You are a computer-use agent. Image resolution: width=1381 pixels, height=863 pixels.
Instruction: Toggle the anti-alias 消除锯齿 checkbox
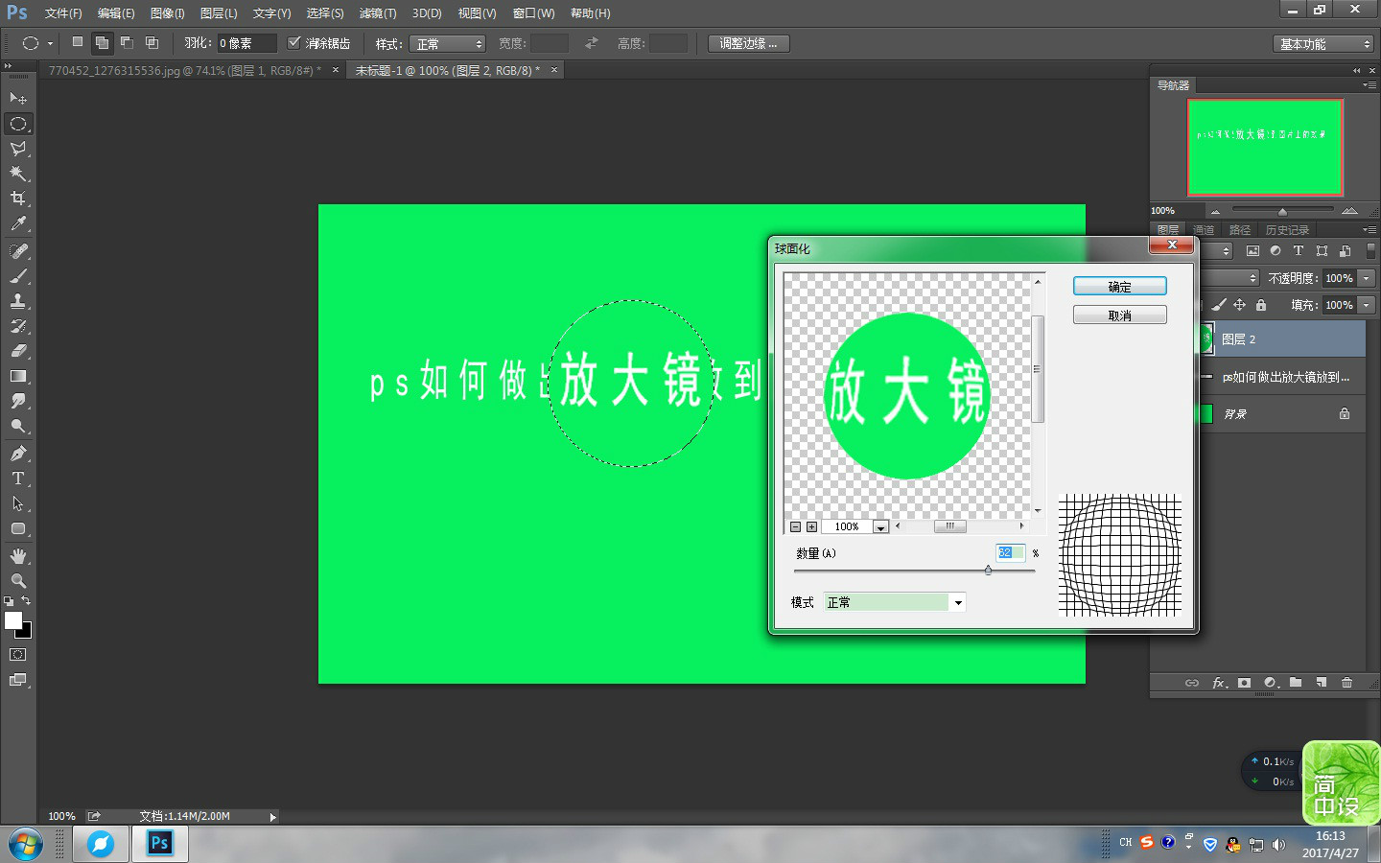coord(294,42)
